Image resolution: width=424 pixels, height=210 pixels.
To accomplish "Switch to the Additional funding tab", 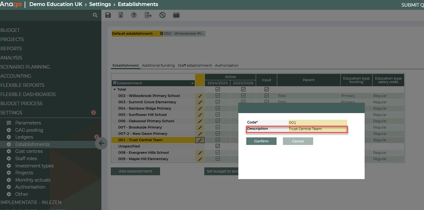I will 158,65.
